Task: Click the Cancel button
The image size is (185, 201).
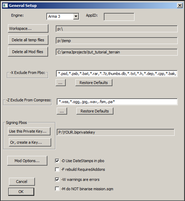Action: (22, 182)
